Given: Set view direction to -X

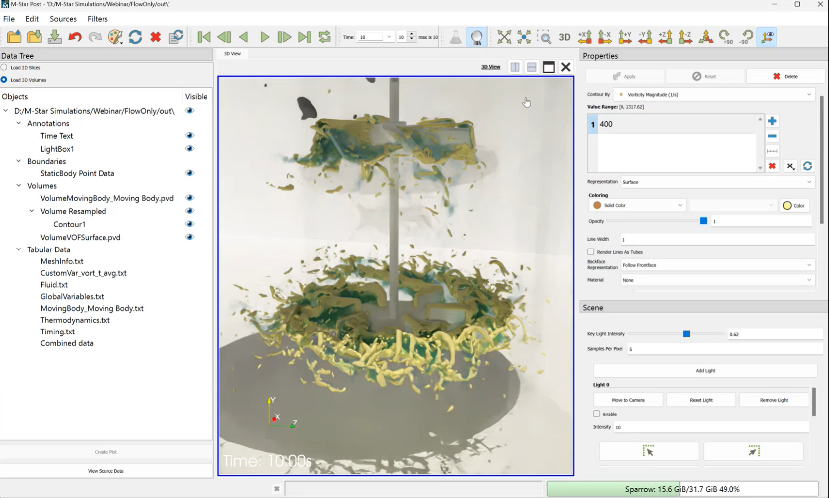Looking at the screenshot, I should (605, 37).
